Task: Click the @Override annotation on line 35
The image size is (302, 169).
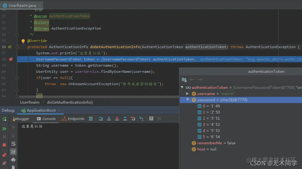Action: point(37,41)
